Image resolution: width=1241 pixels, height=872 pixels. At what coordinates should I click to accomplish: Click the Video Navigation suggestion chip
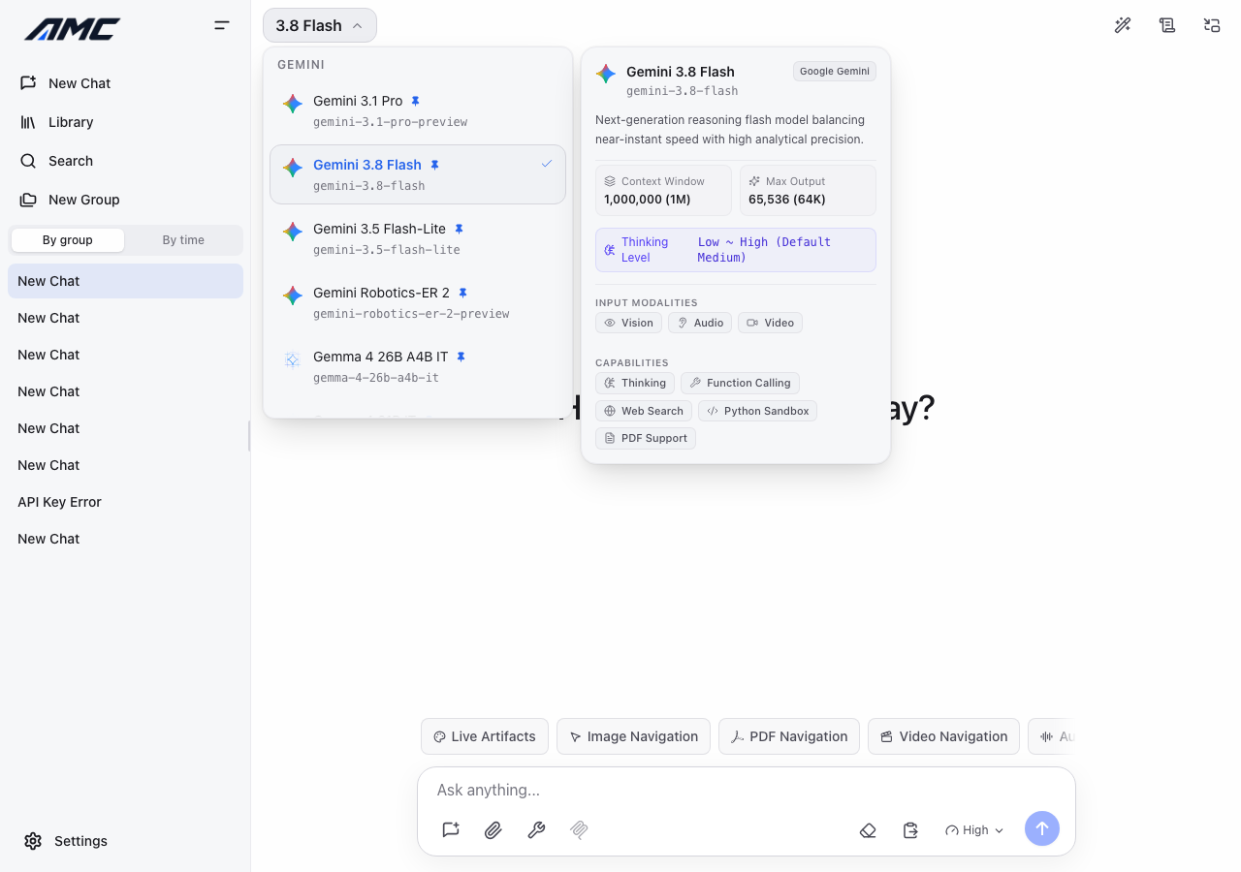click(943, 736)
